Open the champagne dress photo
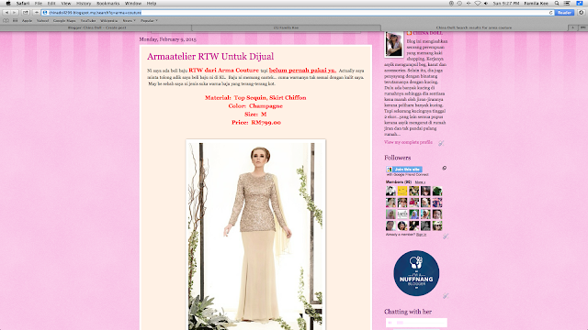This screenshot has width=588, height=330. click(255, 236)
